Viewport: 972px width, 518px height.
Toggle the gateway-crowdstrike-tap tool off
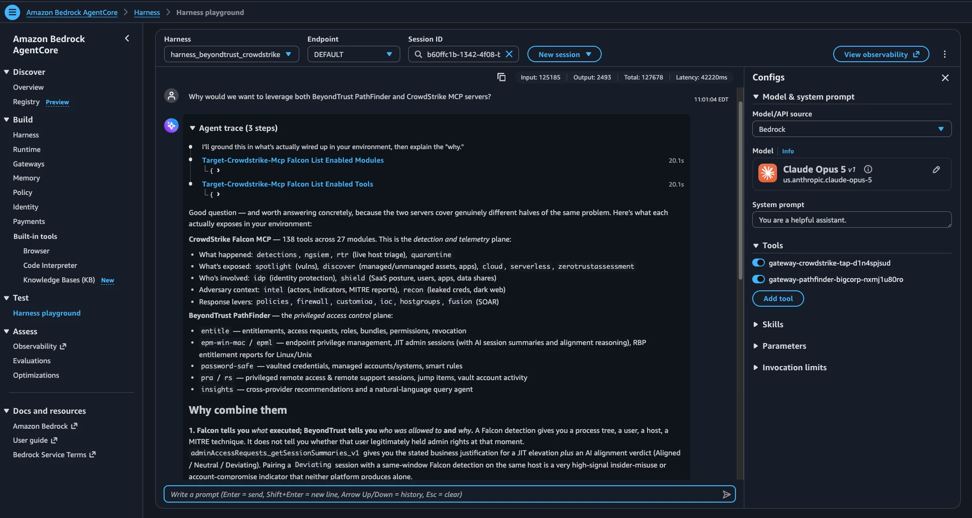click(x=758, y=263)
